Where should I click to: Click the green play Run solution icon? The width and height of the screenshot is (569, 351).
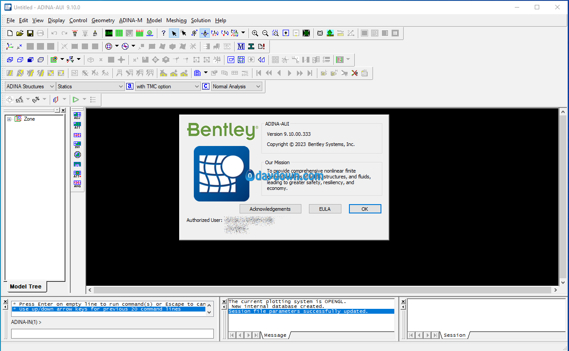point(76,100)
